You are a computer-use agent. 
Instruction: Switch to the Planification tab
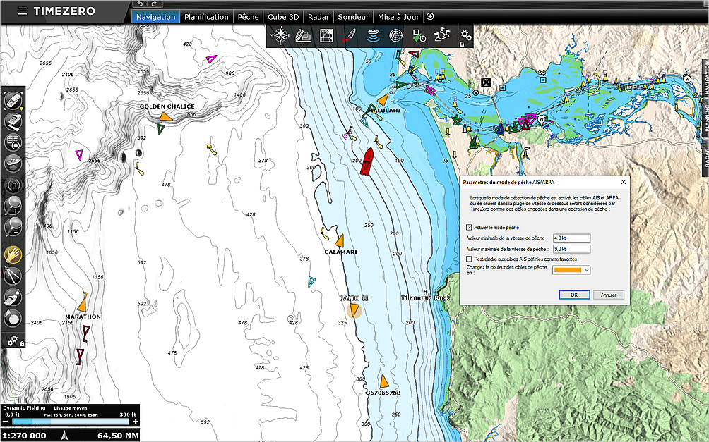[206, 17]
